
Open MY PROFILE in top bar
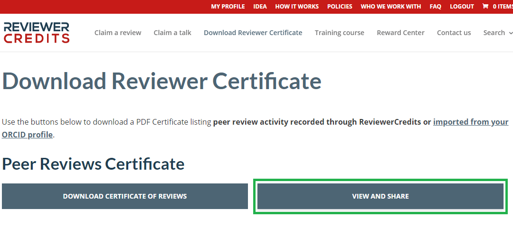228,7
